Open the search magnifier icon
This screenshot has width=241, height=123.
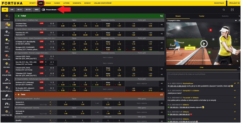click(224, 10)
